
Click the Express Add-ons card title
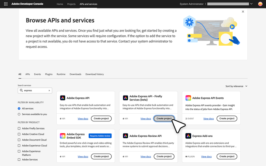pyautogui.click(x=203, y=136)
